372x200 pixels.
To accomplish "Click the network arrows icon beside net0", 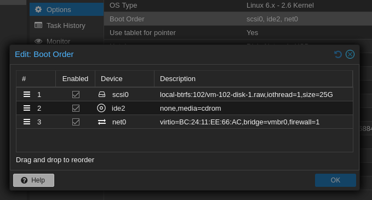I will tap(102, 122).
